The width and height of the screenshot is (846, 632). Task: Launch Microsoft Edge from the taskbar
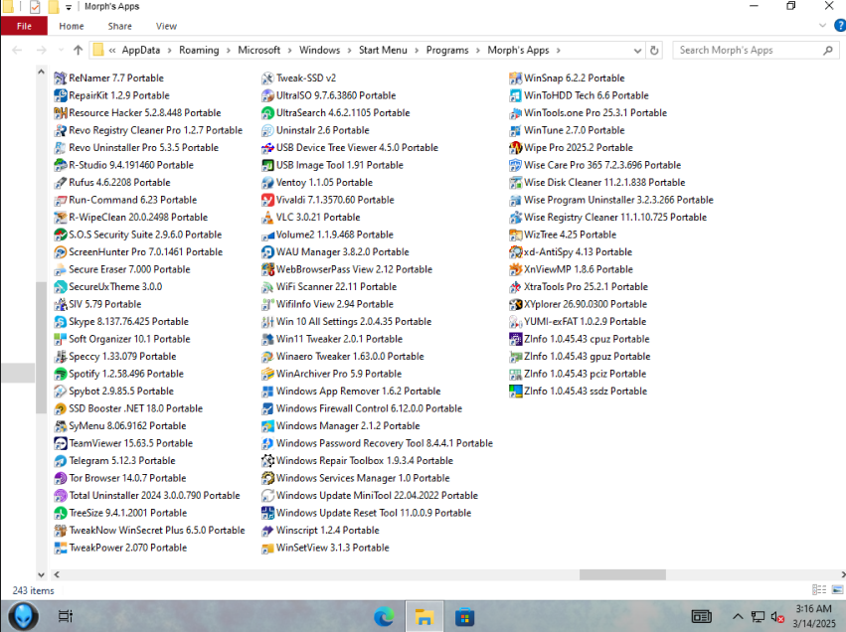click(x=384, y=616)
